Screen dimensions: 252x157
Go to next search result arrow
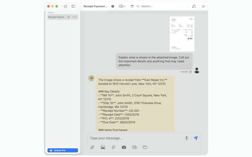[x=188, y=6]
